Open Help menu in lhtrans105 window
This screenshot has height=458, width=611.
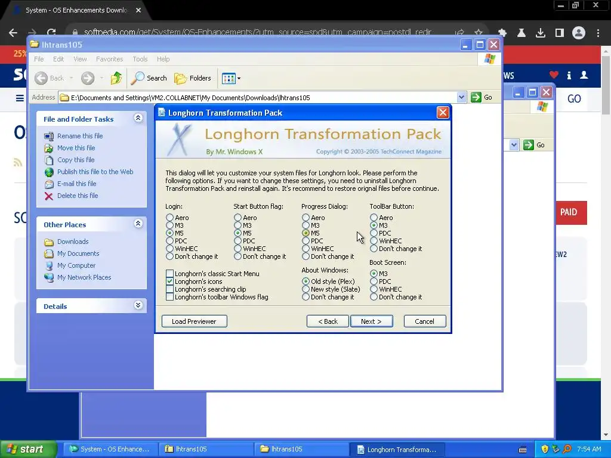163,59
